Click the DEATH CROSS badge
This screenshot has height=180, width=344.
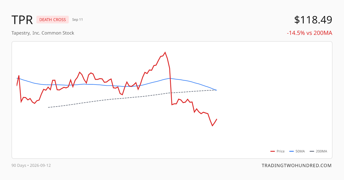52,20
